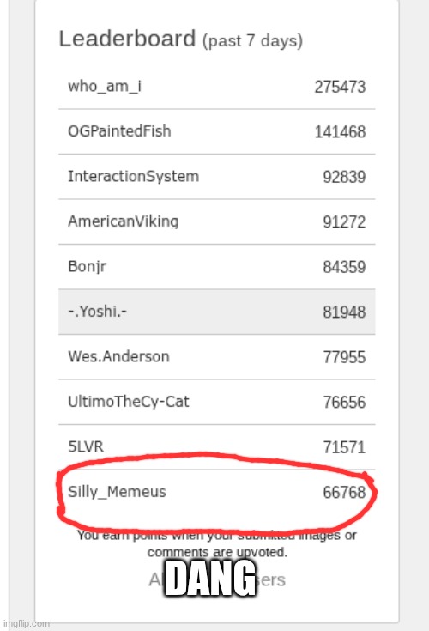
Task: Open AmericanViking user profile
Action: click(123, 221)
